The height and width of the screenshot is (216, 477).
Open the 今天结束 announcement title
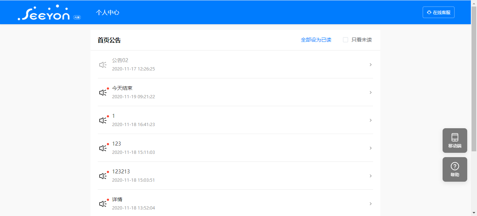(122, 88)
